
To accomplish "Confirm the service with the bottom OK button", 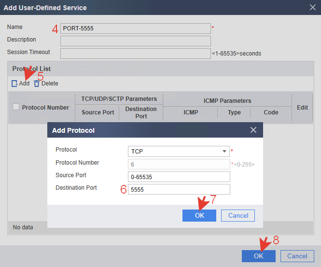I will tap(259, 256).
